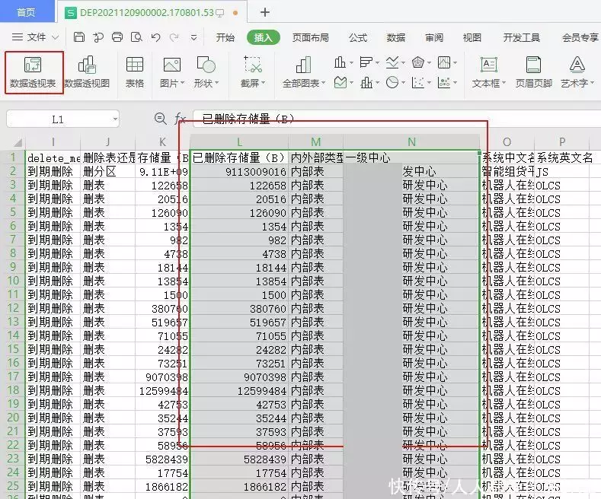
Task: Click the 页眉页脚 header footer icon
Action: (x=533, y=72)
